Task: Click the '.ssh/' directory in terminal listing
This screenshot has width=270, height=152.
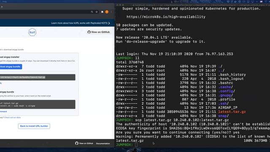Action: click(224, 103)
